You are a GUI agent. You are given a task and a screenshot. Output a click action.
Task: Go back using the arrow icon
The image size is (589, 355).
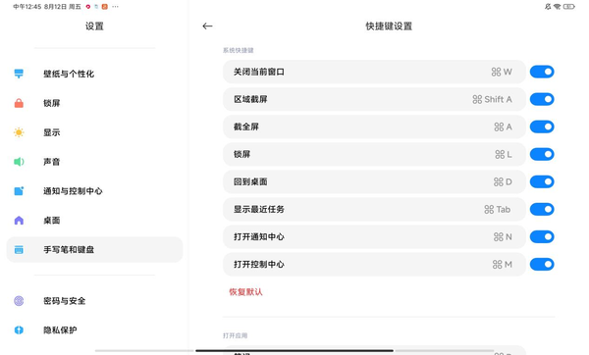pos(207,25)
